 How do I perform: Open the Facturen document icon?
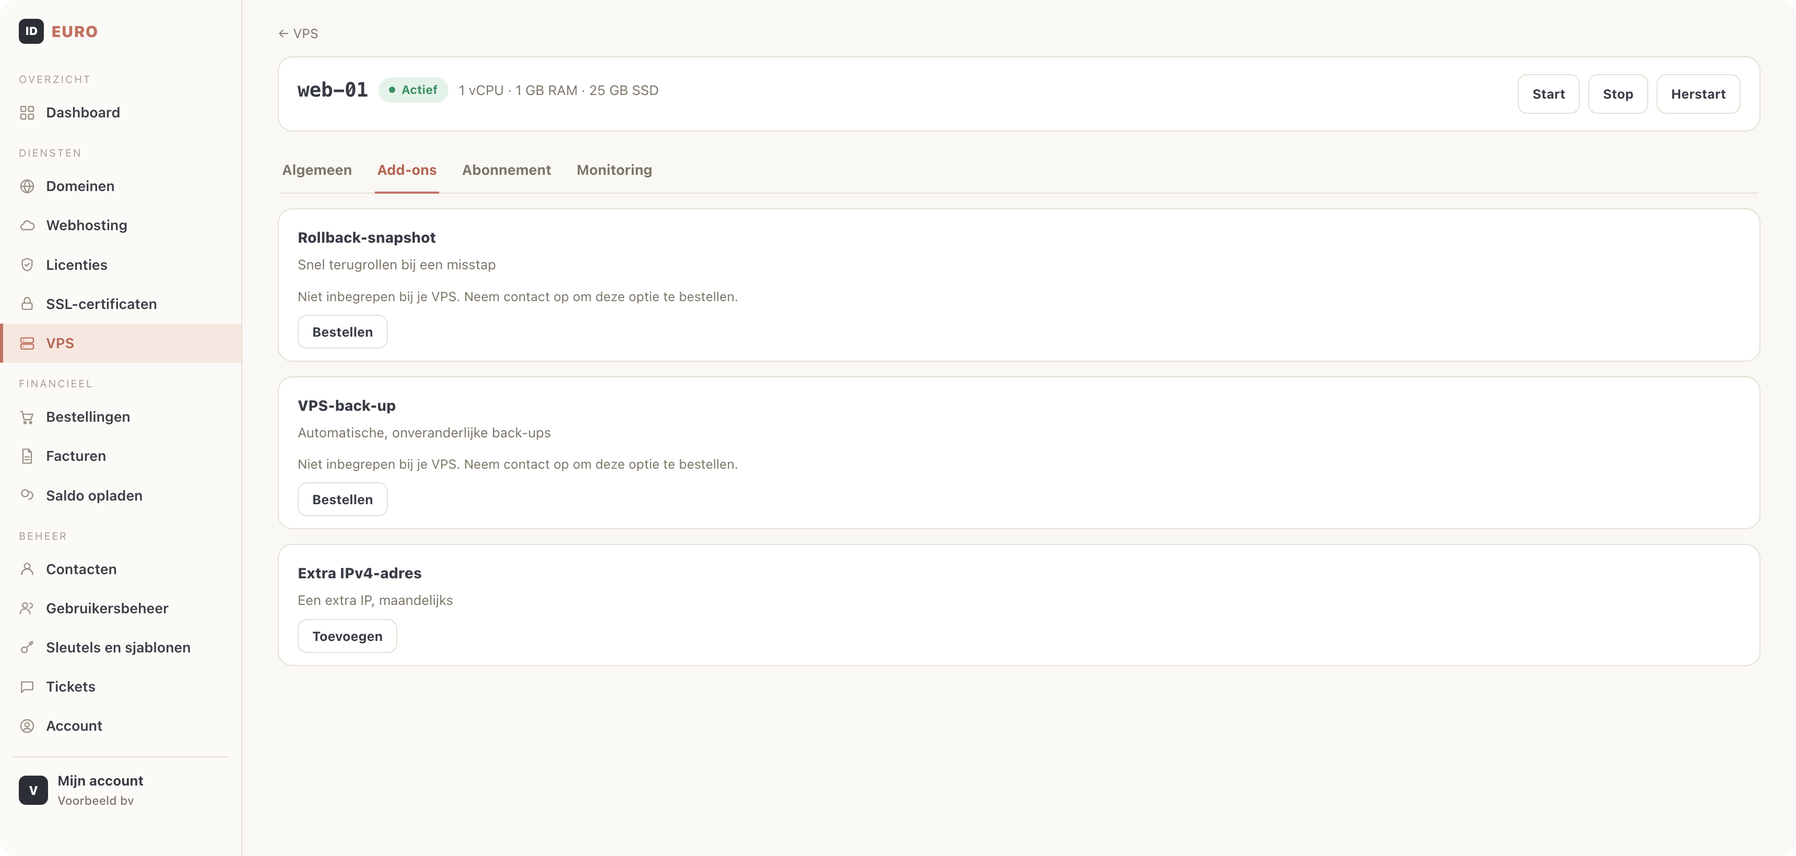[27, 456]
